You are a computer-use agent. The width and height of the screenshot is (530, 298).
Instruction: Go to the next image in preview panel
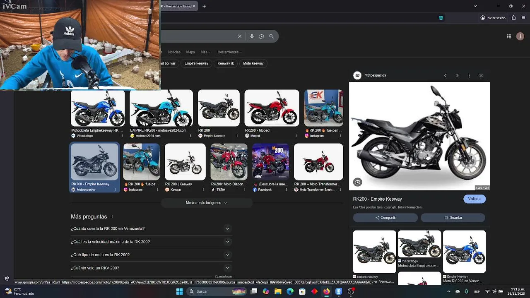coord(457,75)
